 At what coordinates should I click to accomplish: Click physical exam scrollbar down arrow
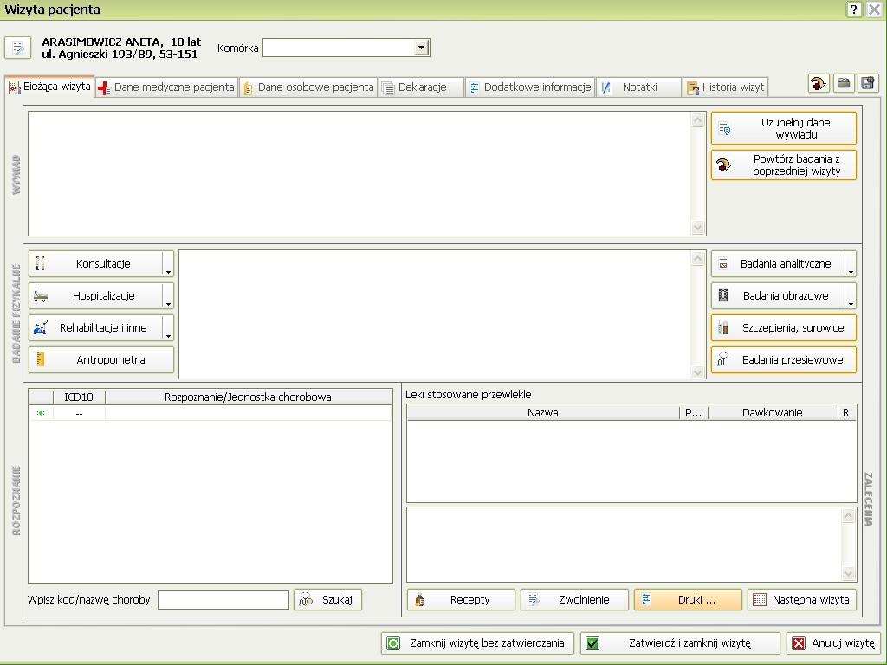pos(698,371)
